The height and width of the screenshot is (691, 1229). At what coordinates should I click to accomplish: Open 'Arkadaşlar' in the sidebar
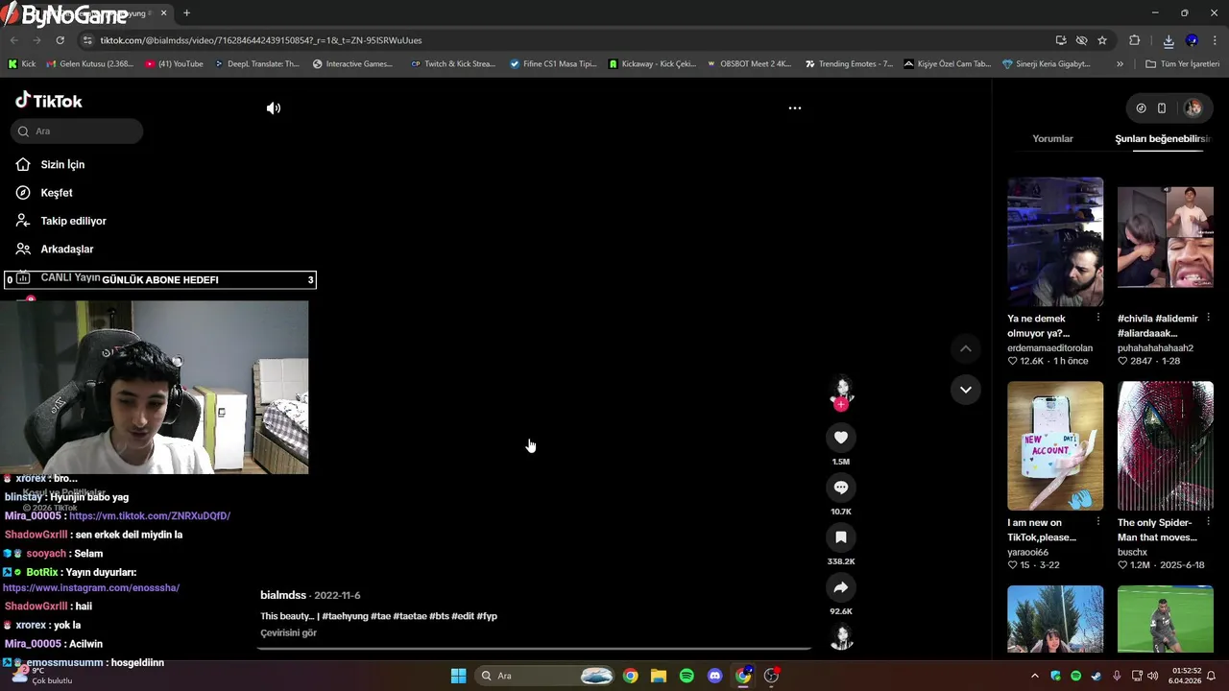click(66, 250)
